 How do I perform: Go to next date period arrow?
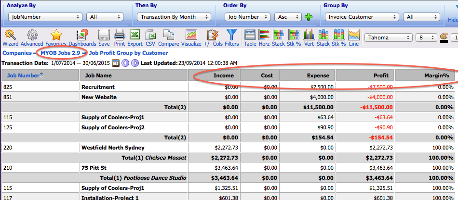135,63
